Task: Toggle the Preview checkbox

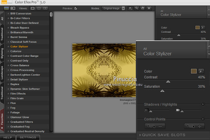Action: click(76, 8)
